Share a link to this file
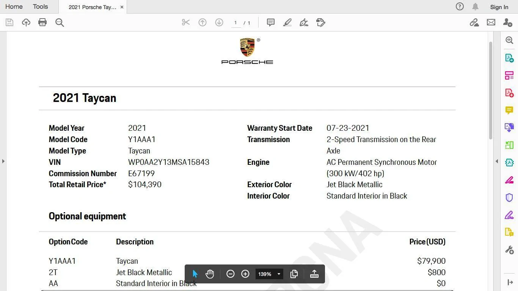The height and width of the screenshot is (291, 518). pos(474,22)
